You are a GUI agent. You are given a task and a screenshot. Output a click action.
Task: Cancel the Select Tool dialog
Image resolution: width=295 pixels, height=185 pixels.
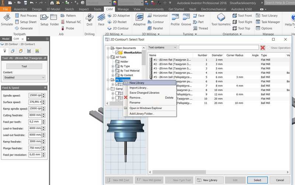pyautogui.click(x=280, y=180)
